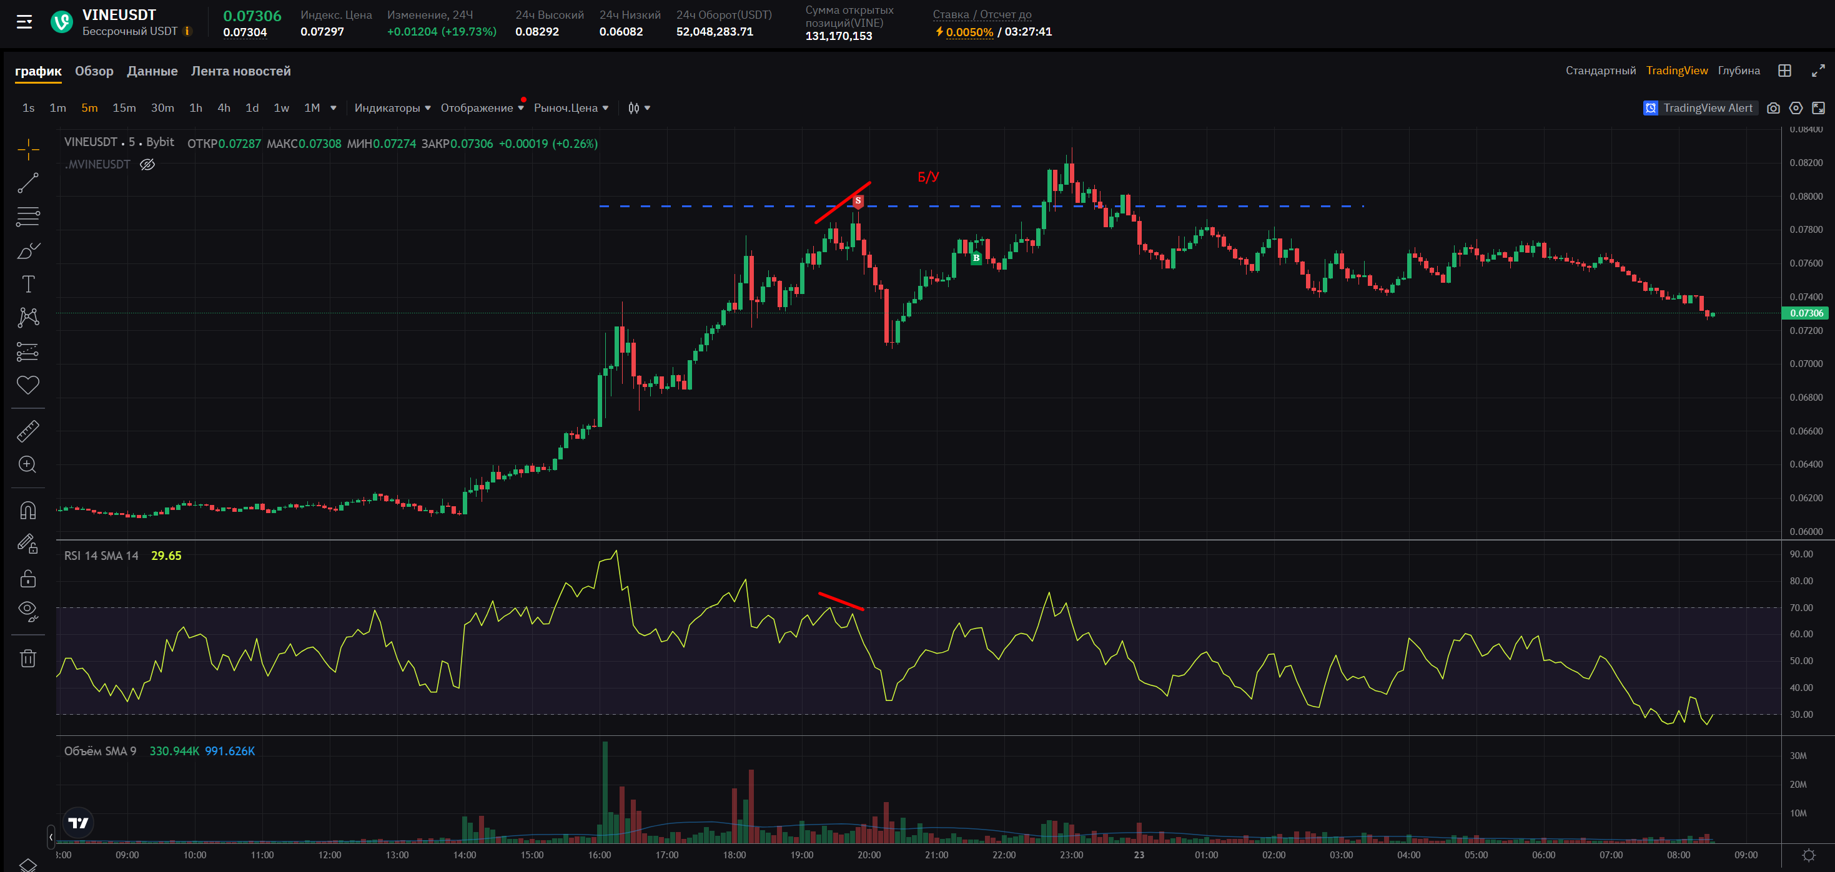Delete drawings with the trash icon
Image resolution: width=1835 pixels, height=872 pixels.
pos(27,658)
